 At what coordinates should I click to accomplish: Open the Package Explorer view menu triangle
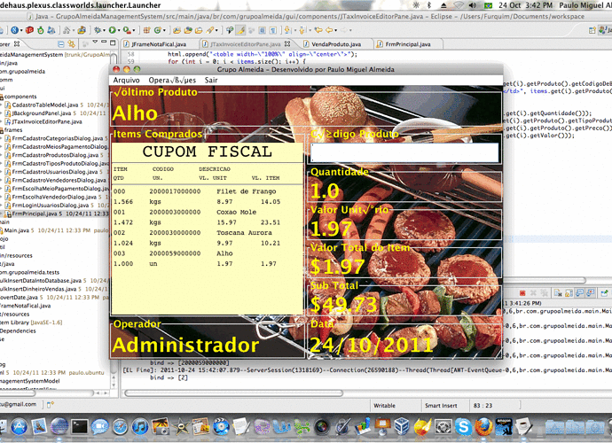[94, 43]
